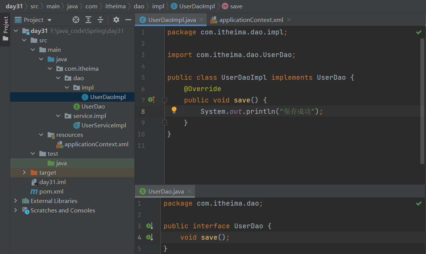Collapse the resources folder

click(x=41, y=135)
